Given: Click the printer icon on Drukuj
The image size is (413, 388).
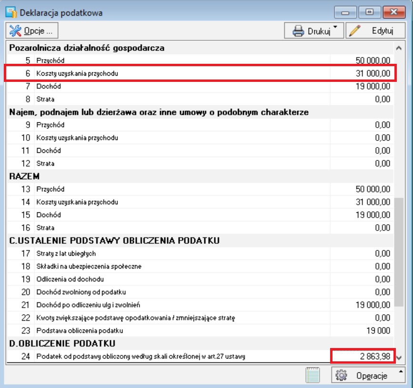Looking at the screenshot, I should pos(298,31).
